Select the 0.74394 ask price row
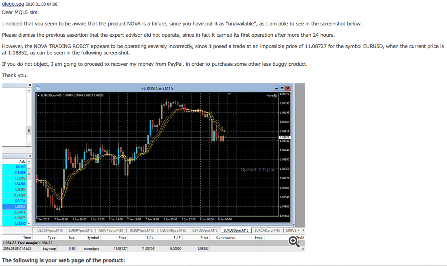The height and width of the screenshot is (266, 447). point(14,195)
